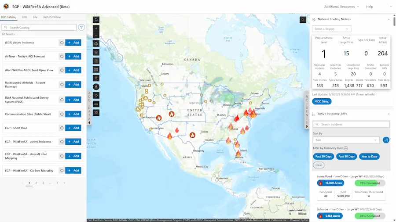Open the map Layers list icon
Image resolution: width=396 pixels, height=222 pixels.
tap(96, 52)
